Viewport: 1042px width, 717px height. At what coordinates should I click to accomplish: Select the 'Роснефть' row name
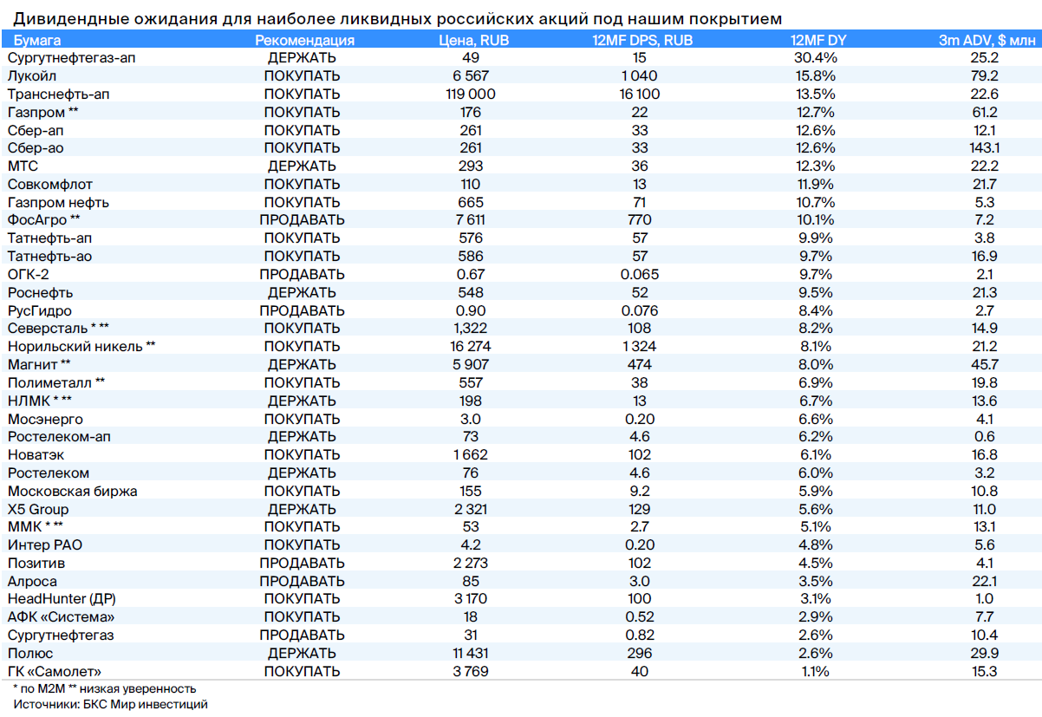(40, 293)
